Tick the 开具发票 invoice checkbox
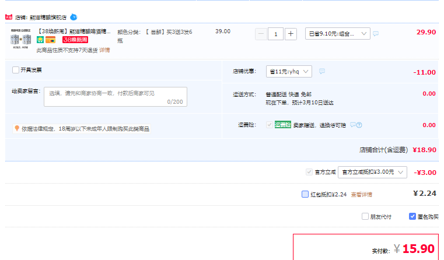This screenshot has width=444, height=260. tap(16, 70)
